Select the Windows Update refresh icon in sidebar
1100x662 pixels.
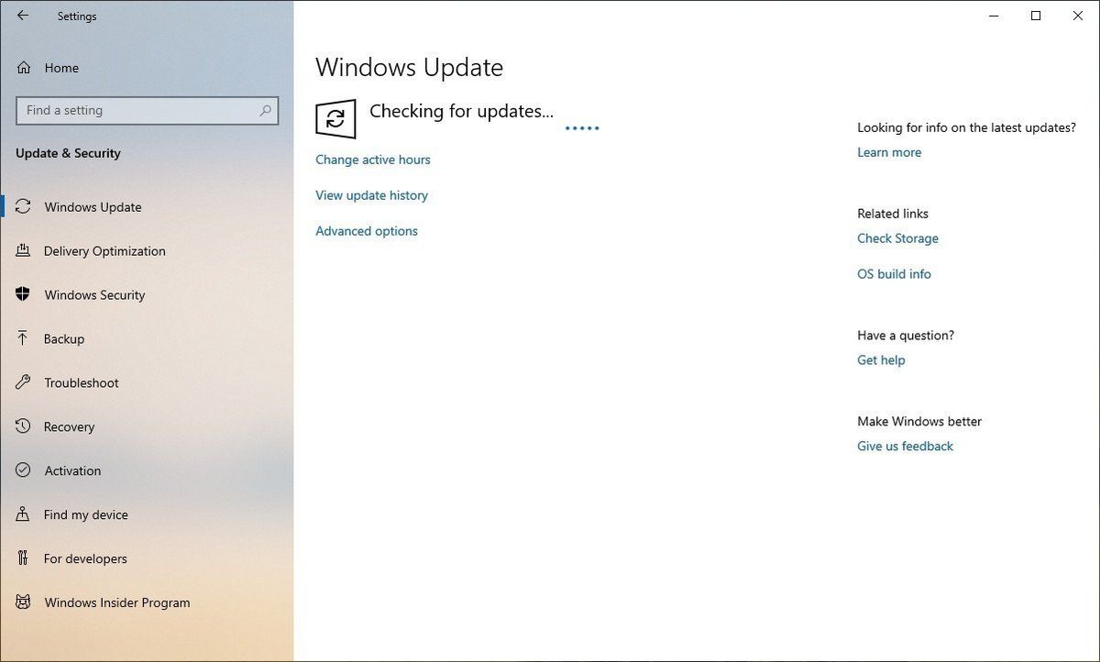pyautogui.click(x=23, y=207)
